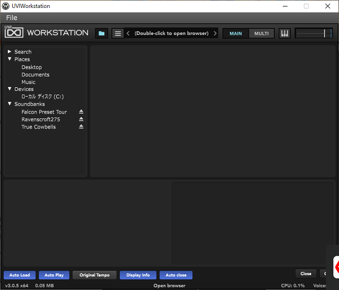Click the CPU: 0.1% readout
The width and height of the screenshot is (339, 290).
point(293,286)
